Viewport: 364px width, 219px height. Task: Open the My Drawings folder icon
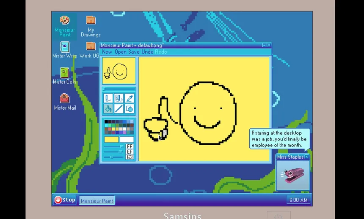click(x=91, y=26)
